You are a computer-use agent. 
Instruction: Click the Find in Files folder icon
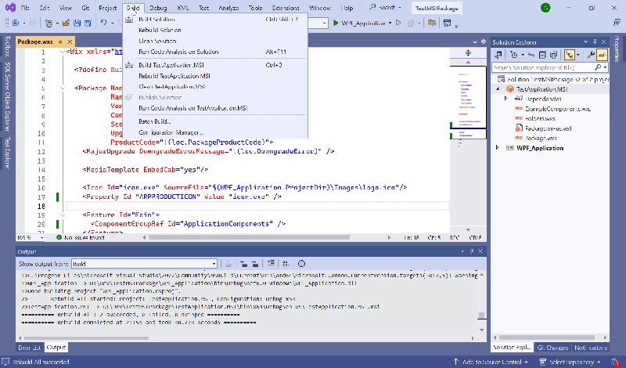pos(432,23)
